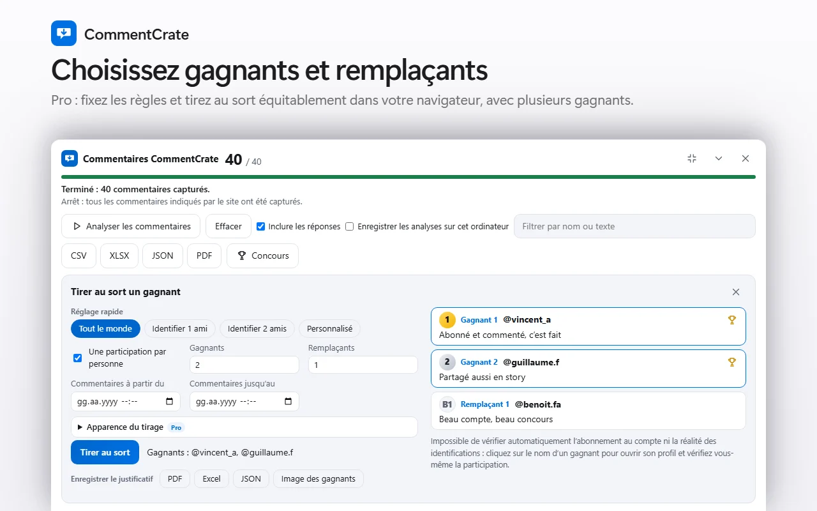Click the Commentaires jusqu'au date field

(244, 402)
